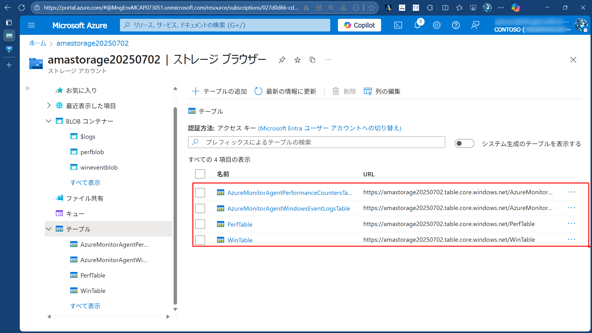Collapse テーブル tree node chevron
The image size is (592, 333).
pos(49,229)
